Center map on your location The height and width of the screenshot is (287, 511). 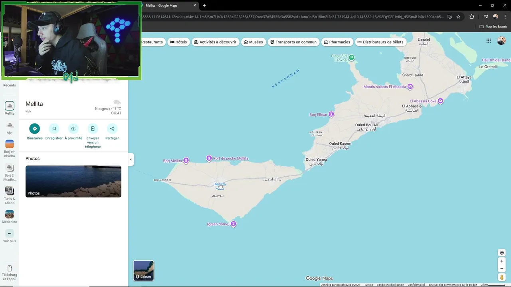[x=502, y=253]
